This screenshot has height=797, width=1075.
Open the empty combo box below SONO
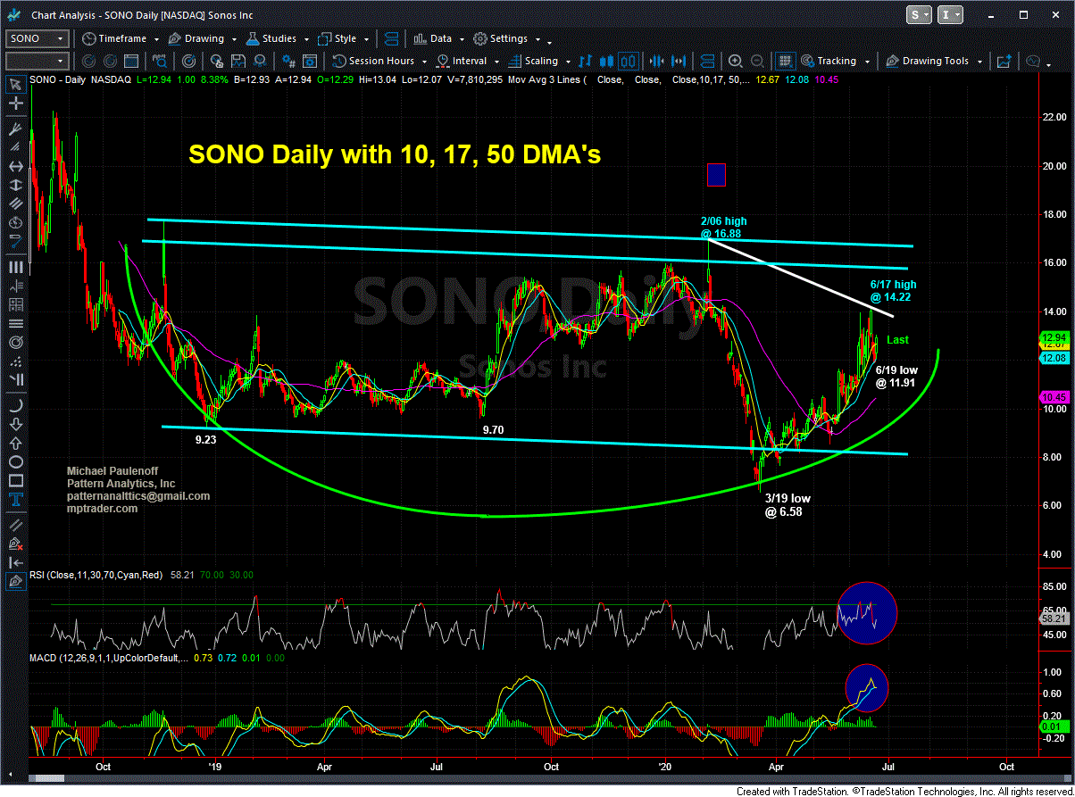(x=37, y=61)
